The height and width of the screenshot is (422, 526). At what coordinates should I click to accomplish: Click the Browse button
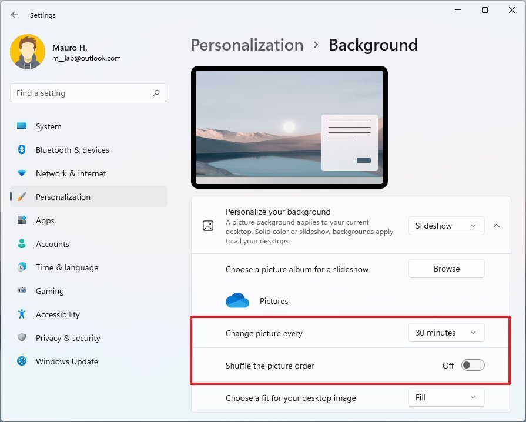pyautogui.click(x=446, y=269)
